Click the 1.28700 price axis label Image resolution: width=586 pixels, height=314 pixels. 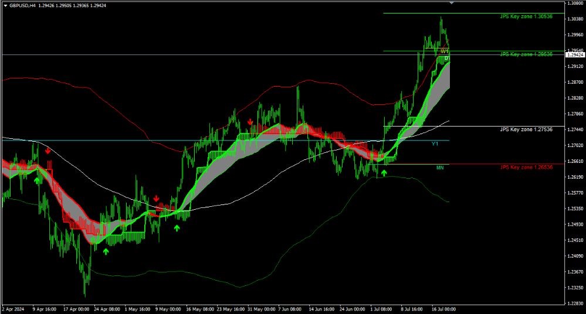pyautogui.click(x=575, y=82)
